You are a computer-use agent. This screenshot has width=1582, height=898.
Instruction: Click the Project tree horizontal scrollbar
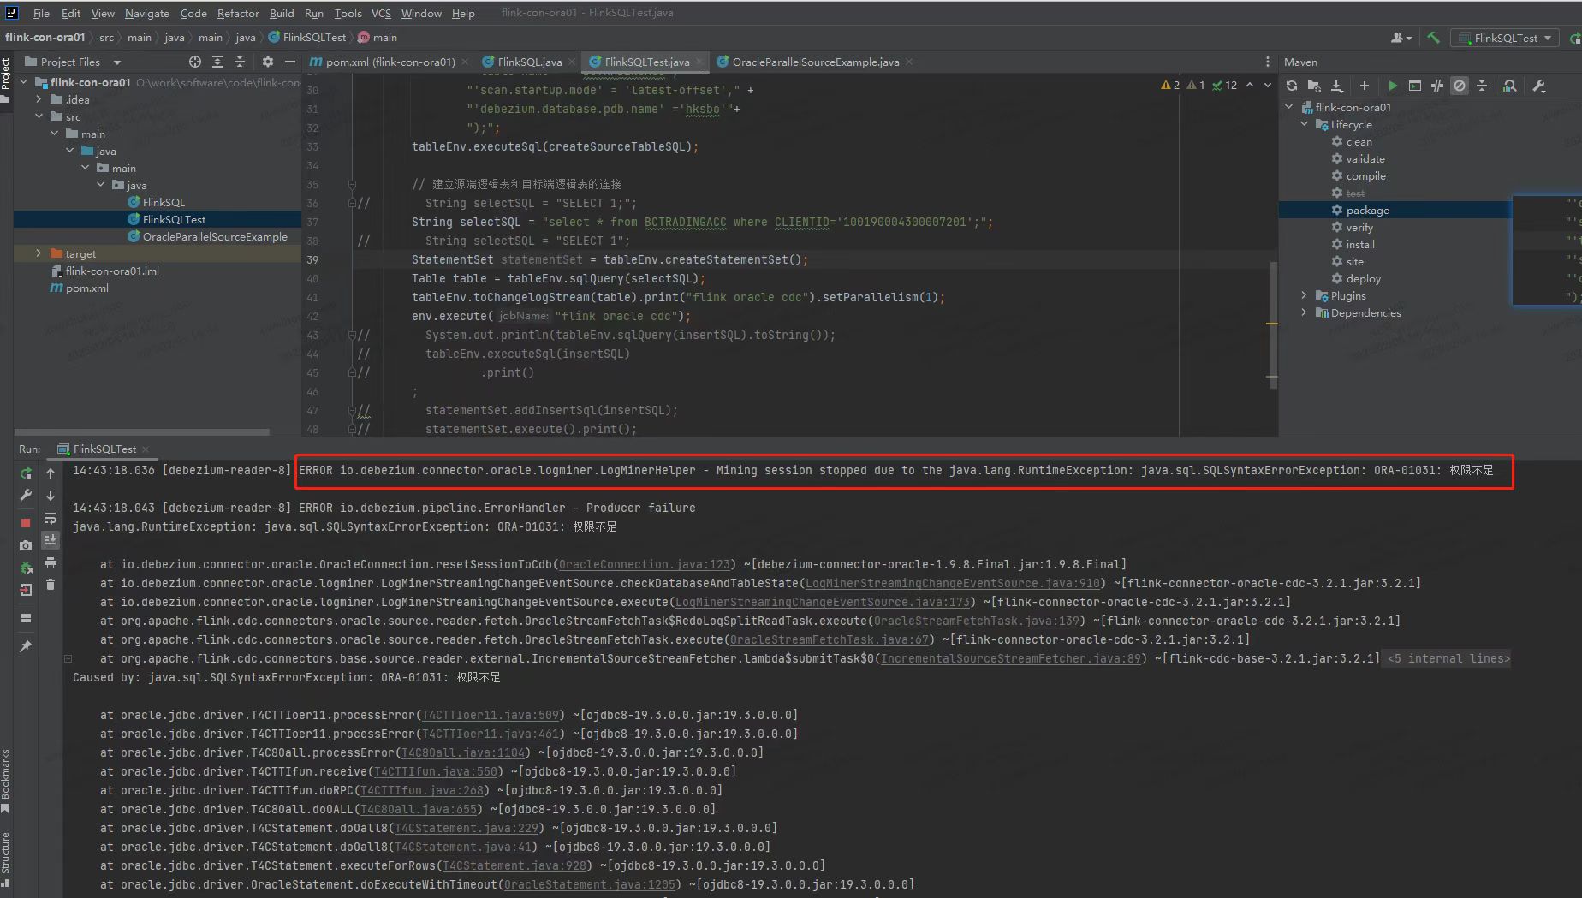(142, 431)
